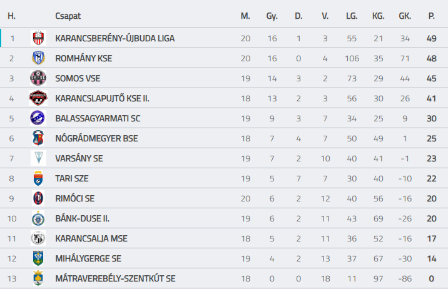Sort by the P. points column header
This screenshot has width=448, height=289.
point(432,16)
